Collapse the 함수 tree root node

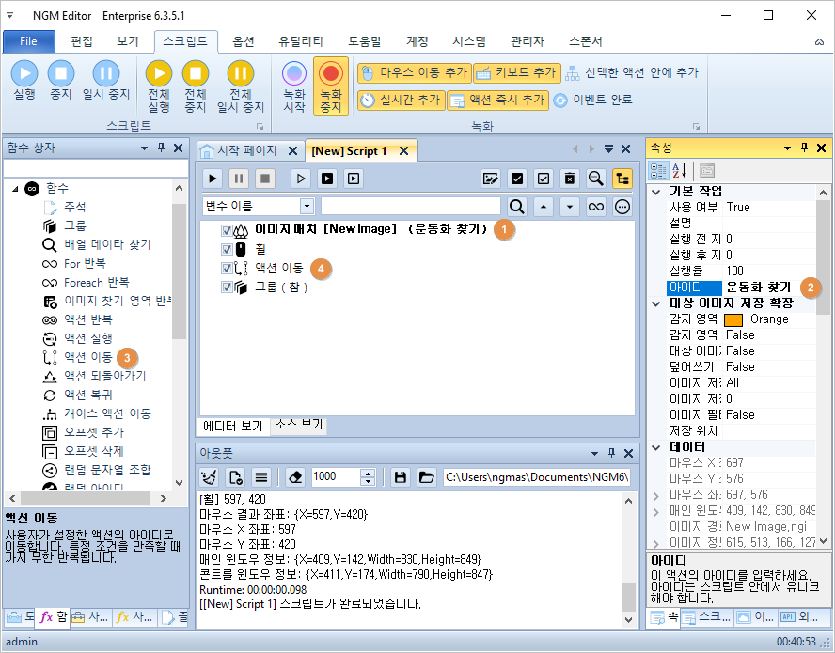(15, 189)
